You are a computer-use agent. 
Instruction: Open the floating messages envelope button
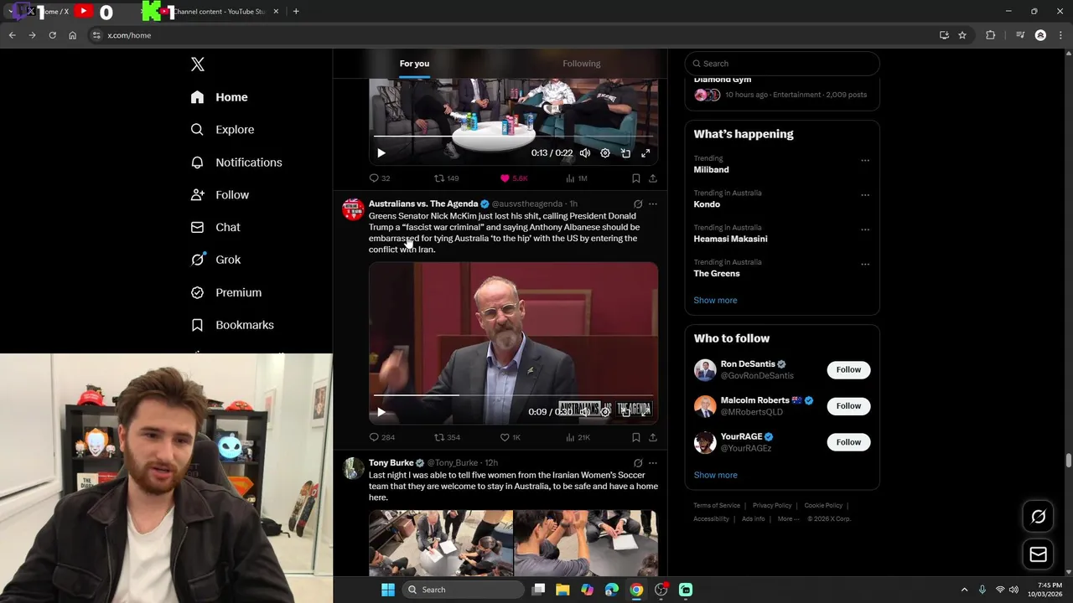(x=1038, y=554)
